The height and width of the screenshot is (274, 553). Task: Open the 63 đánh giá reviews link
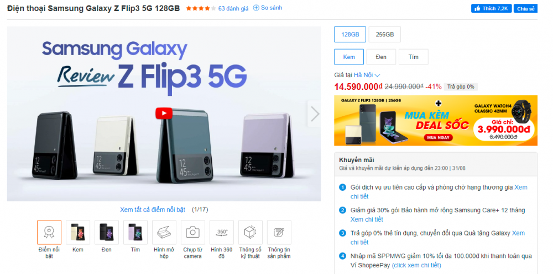(233, 8)
